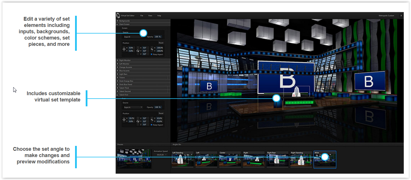
Task: Open the File menu
Action: pyautogui.click(x=142, y=16)
